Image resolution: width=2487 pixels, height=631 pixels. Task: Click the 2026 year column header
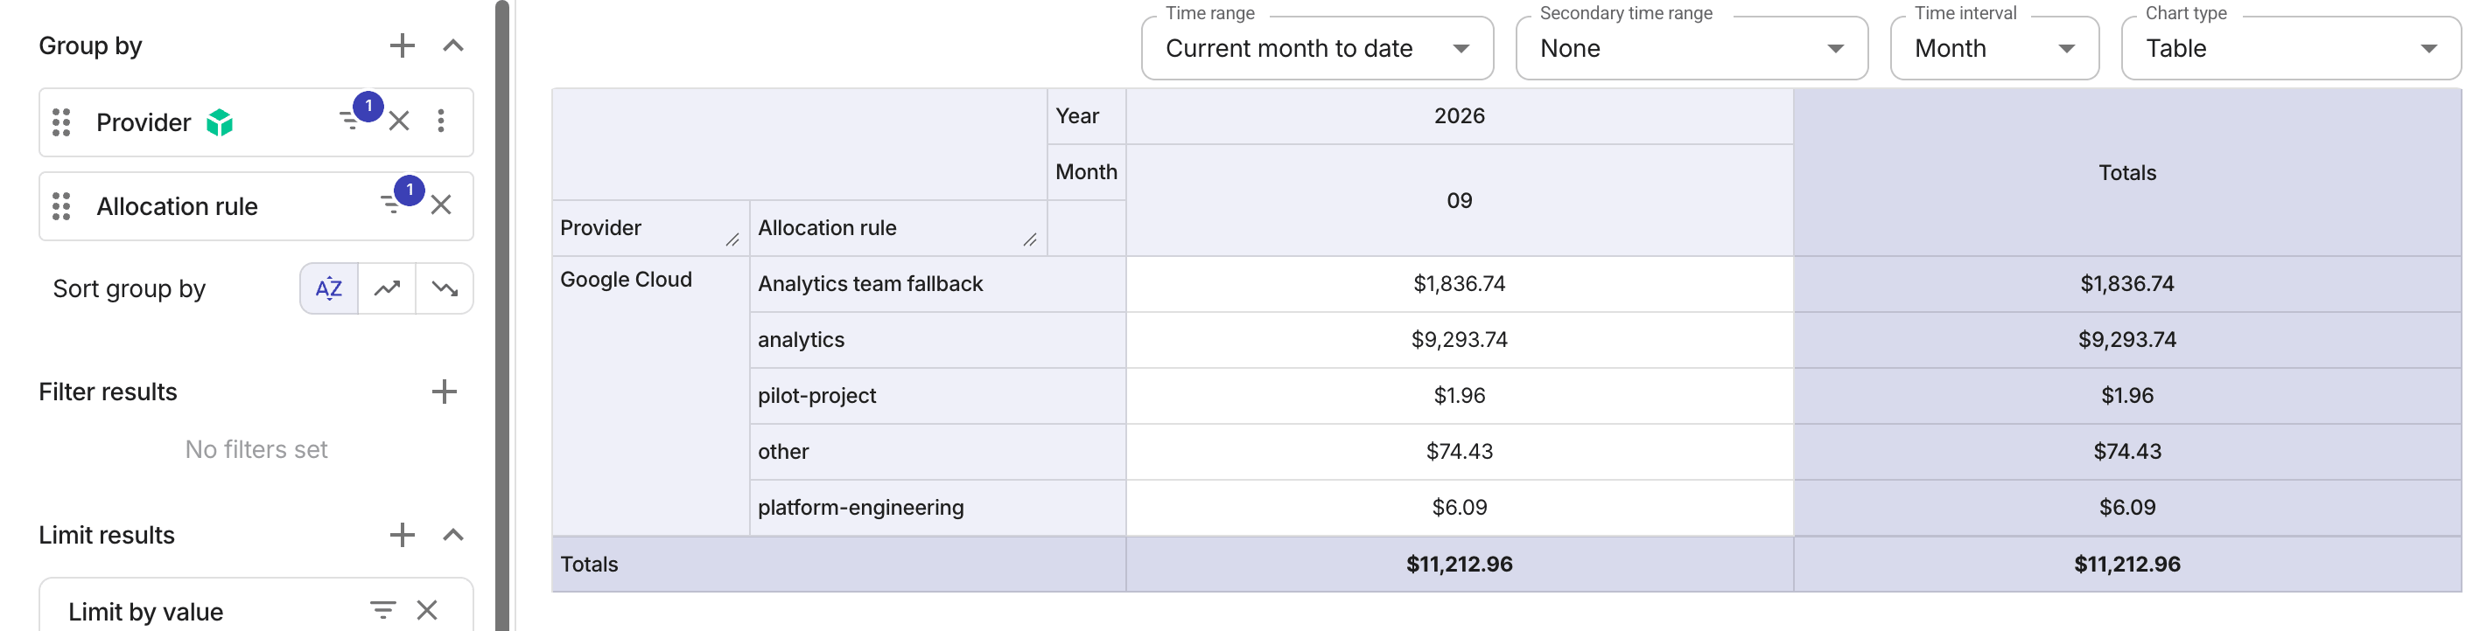click(x=1459, y=115)
